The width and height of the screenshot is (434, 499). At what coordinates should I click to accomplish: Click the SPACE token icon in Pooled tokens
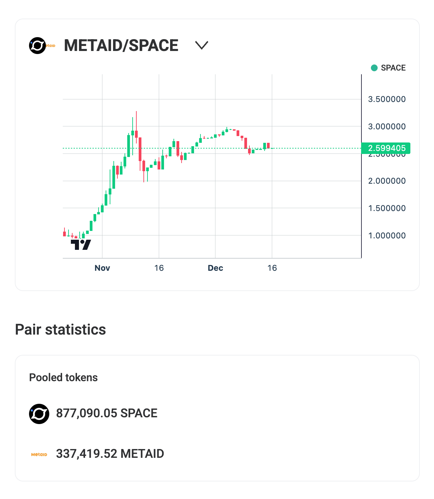point(39,414)
